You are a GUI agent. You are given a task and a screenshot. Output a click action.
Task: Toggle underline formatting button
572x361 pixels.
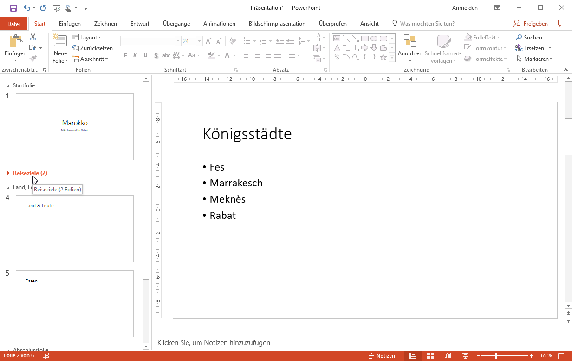145,55
